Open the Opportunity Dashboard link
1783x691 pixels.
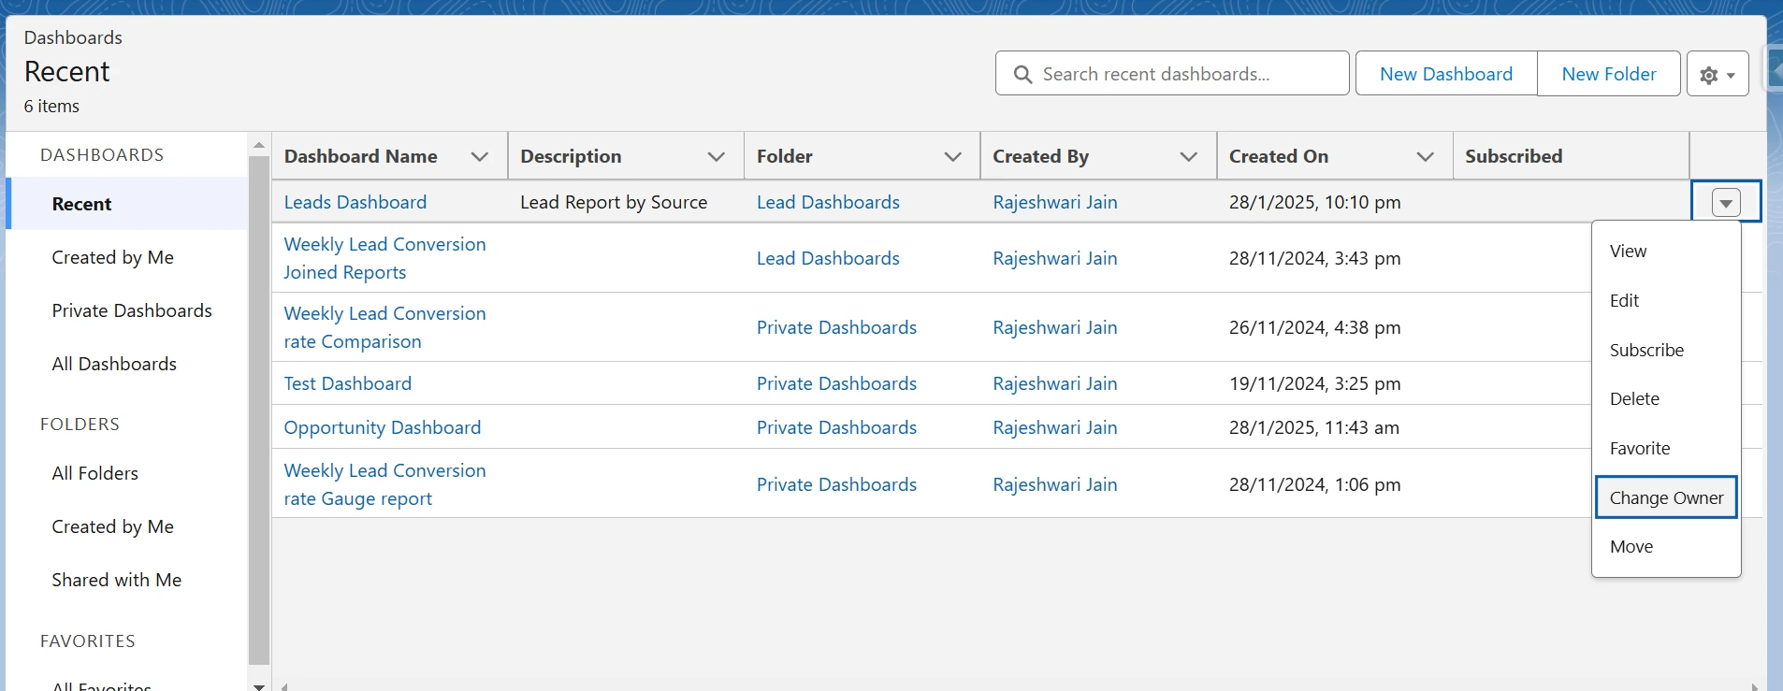click(382, 427)
